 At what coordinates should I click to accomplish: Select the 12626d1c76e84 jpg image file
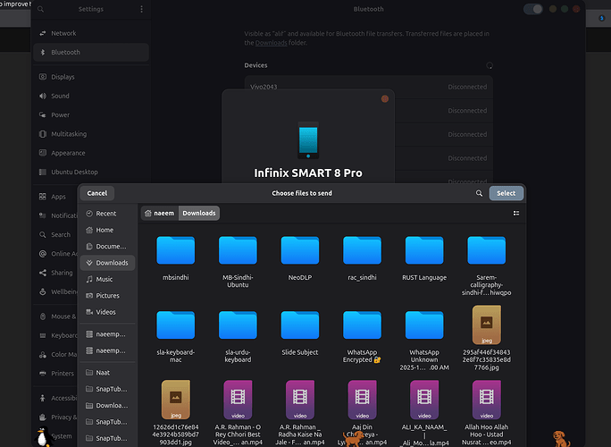tap(175, 413)
